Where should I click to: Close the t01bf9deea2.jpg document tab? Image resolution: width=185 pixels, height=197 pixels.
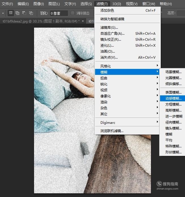click(x=83, y=21)
